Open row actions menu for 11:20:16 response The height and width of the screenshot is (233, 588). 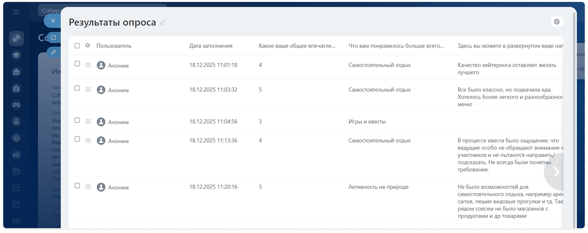click(88, 187)
